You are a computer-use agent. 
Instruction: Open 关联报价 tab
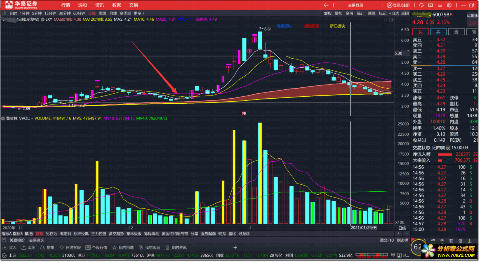(17, 240)
